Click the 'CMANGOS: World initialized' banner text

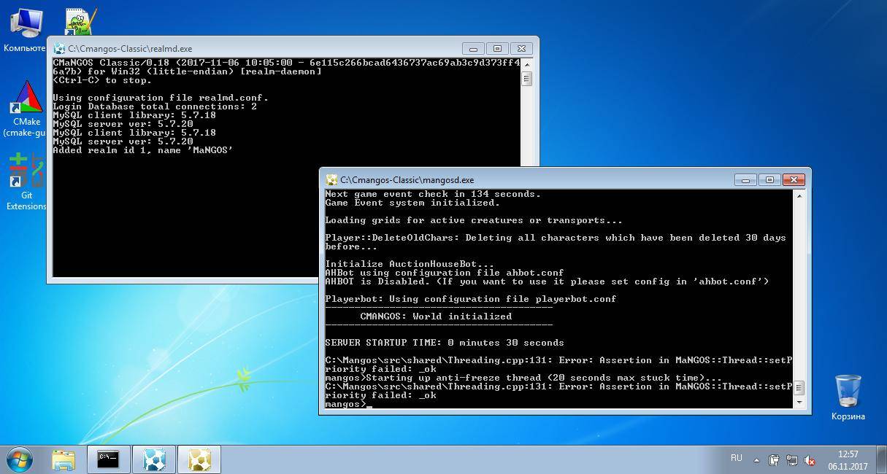(x=436, y=316)
